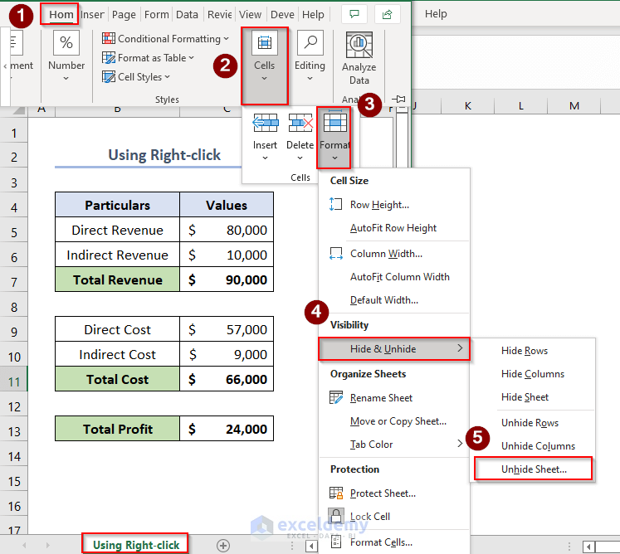Screen dimensions: 620x554
Task: Select the Insert ribbon tab
Action: [92, 15]
